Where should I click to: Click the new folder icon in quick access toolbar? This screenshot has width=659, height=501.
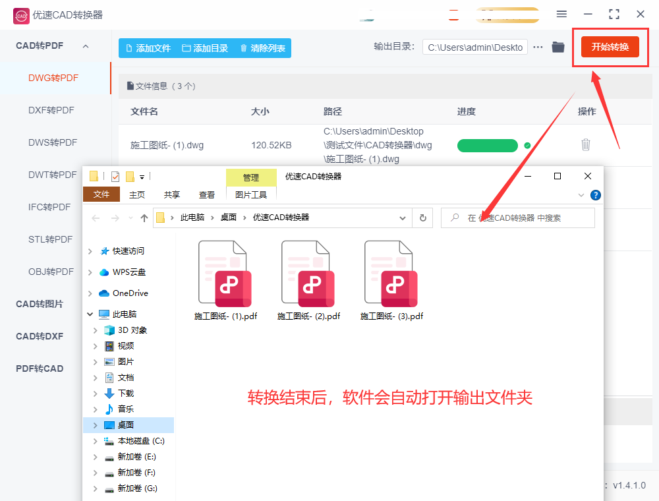(x=130, y=177)
